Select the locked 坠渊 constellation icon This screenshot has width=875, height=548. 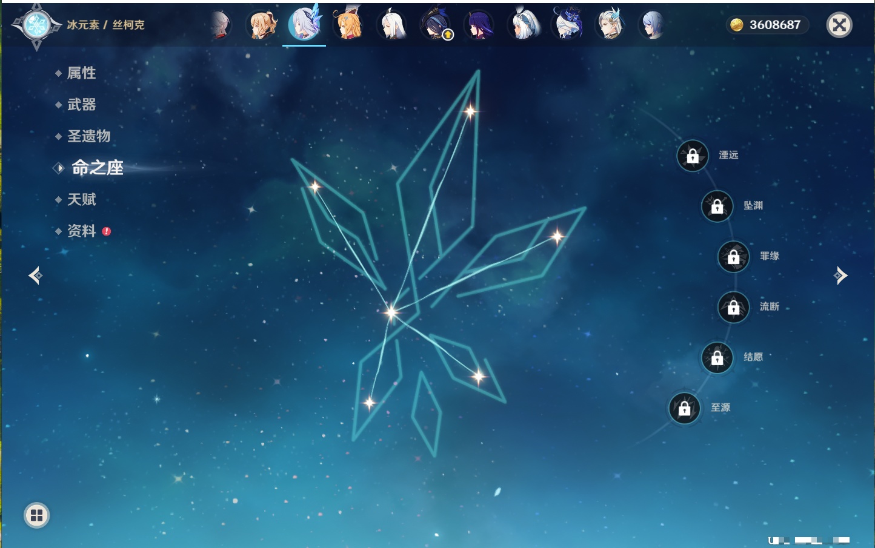(x=717, y=206)
